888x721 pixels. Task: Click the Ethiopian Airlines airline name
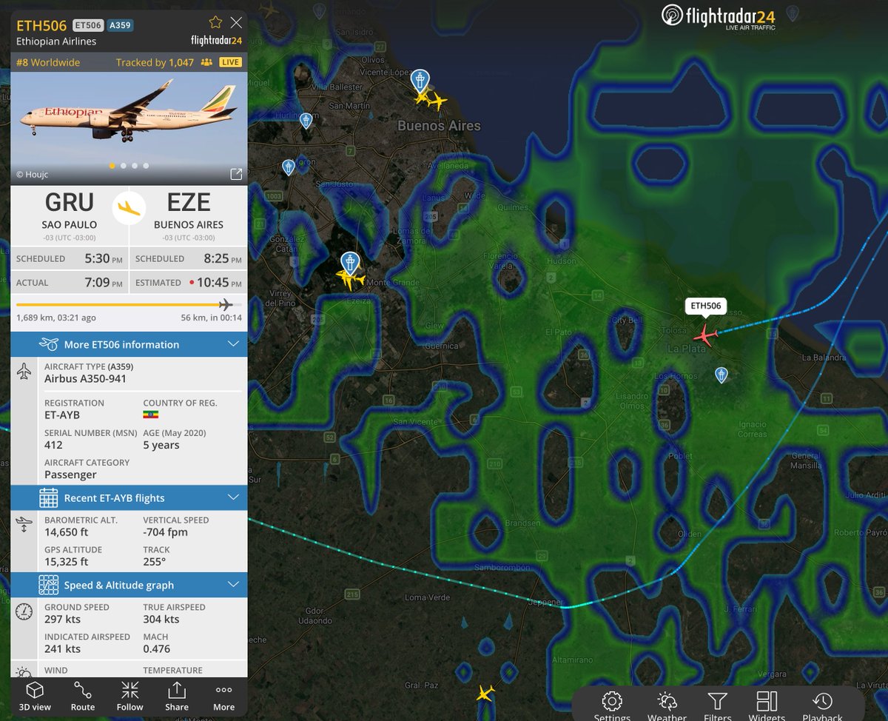tap(56, 41)
